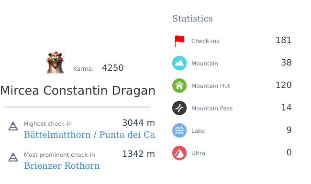The width and height of the screenshot is (311, 184).
Task: Click the red Check-ins flag icon
Action: point(179,41)
